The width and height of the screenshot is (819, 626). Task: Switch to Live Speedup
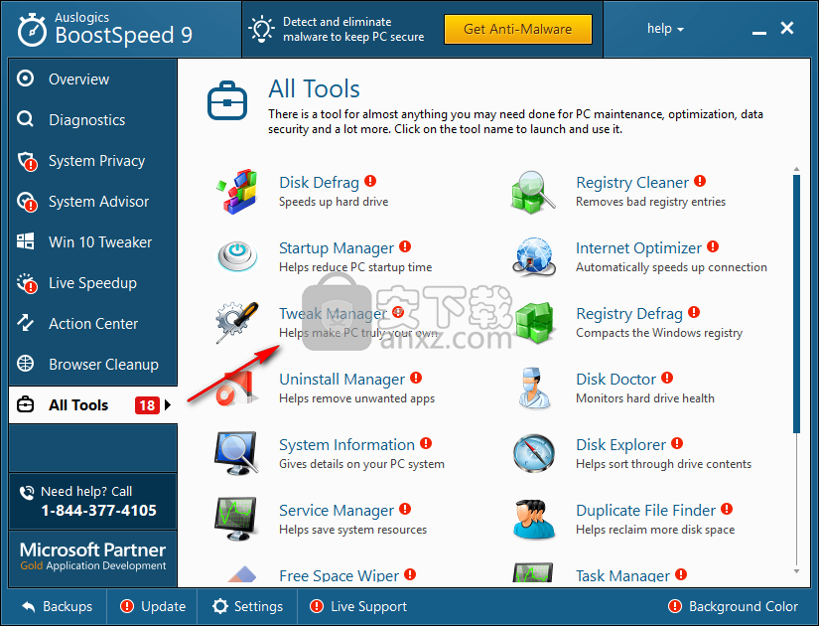pos(93,283)
